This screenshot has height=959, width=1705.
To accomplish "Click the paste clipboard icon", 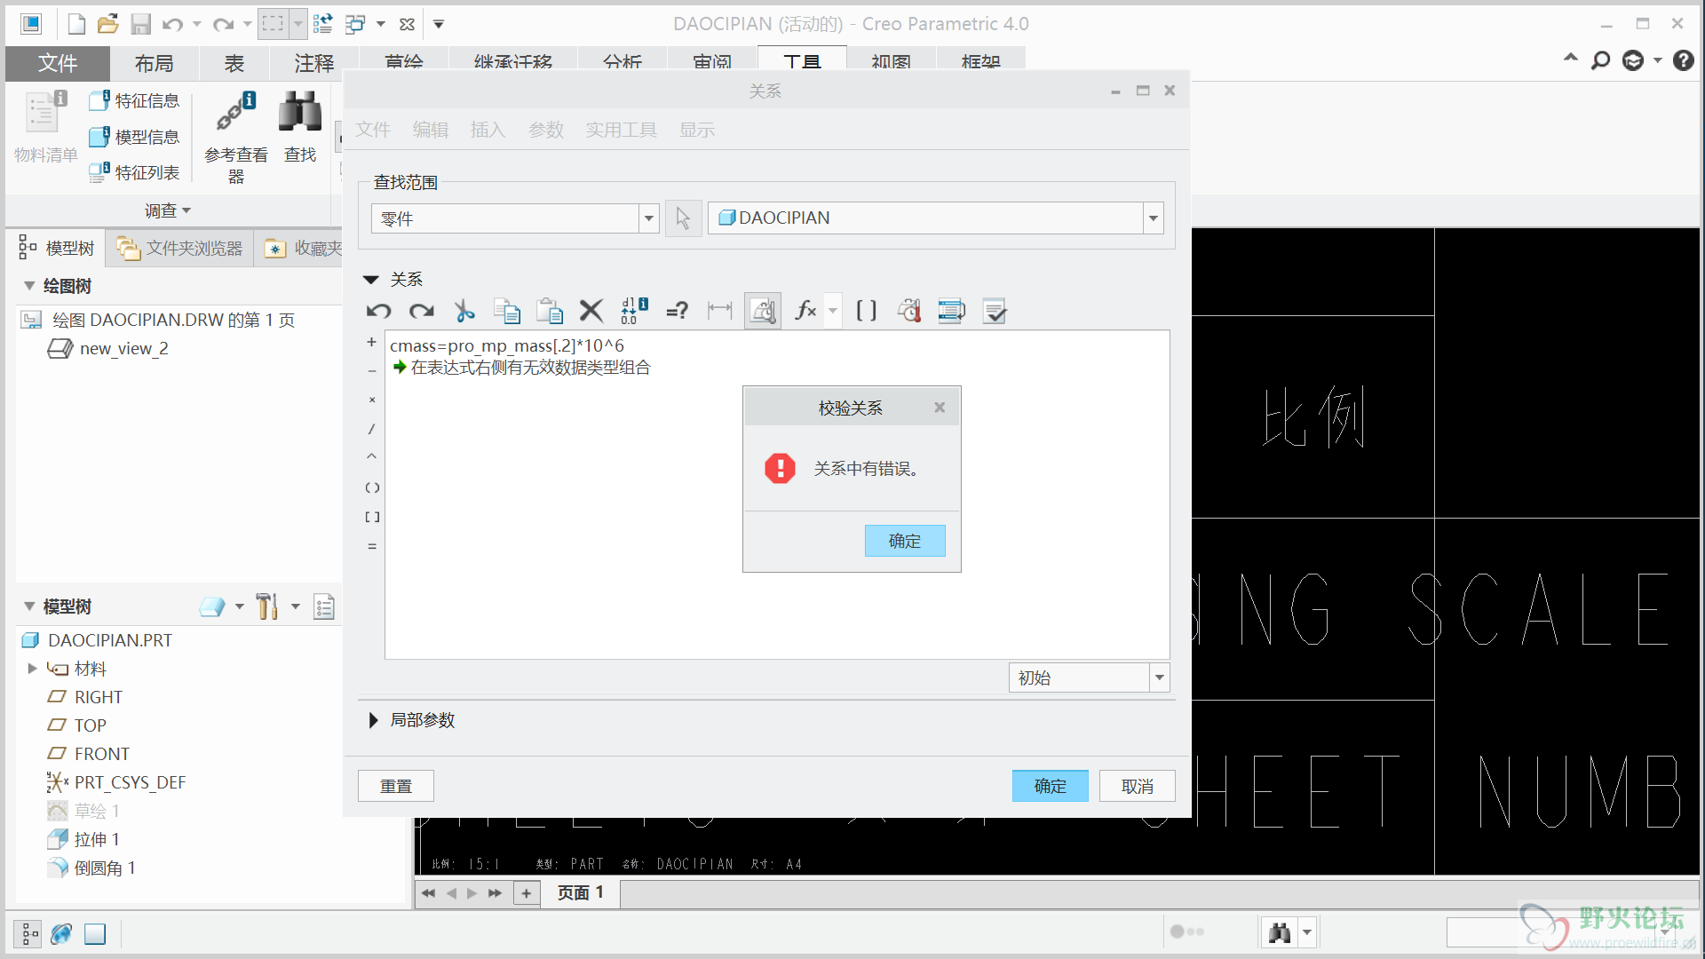I will pos(550,311).
